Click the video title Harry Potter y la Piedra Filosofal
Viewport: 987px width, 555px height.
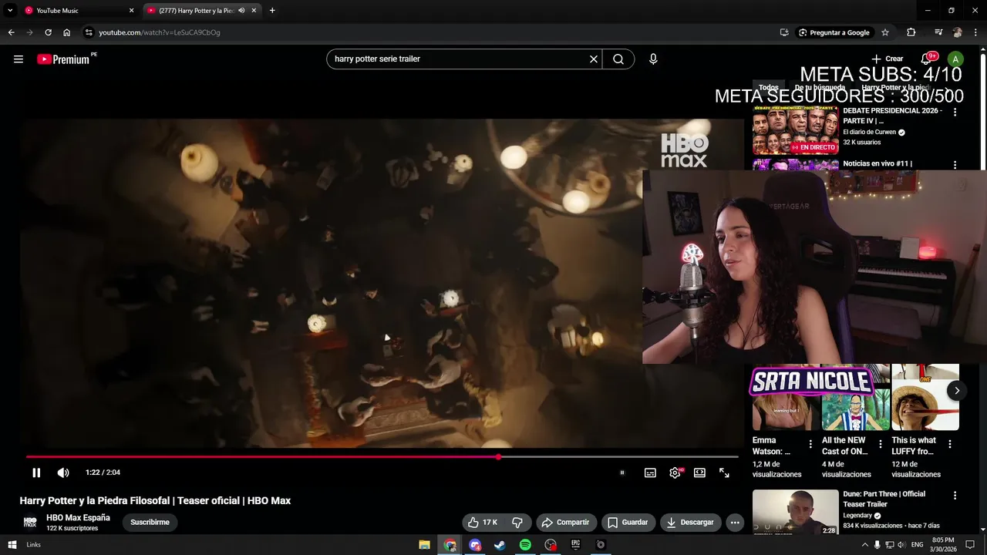coord(155,501)
